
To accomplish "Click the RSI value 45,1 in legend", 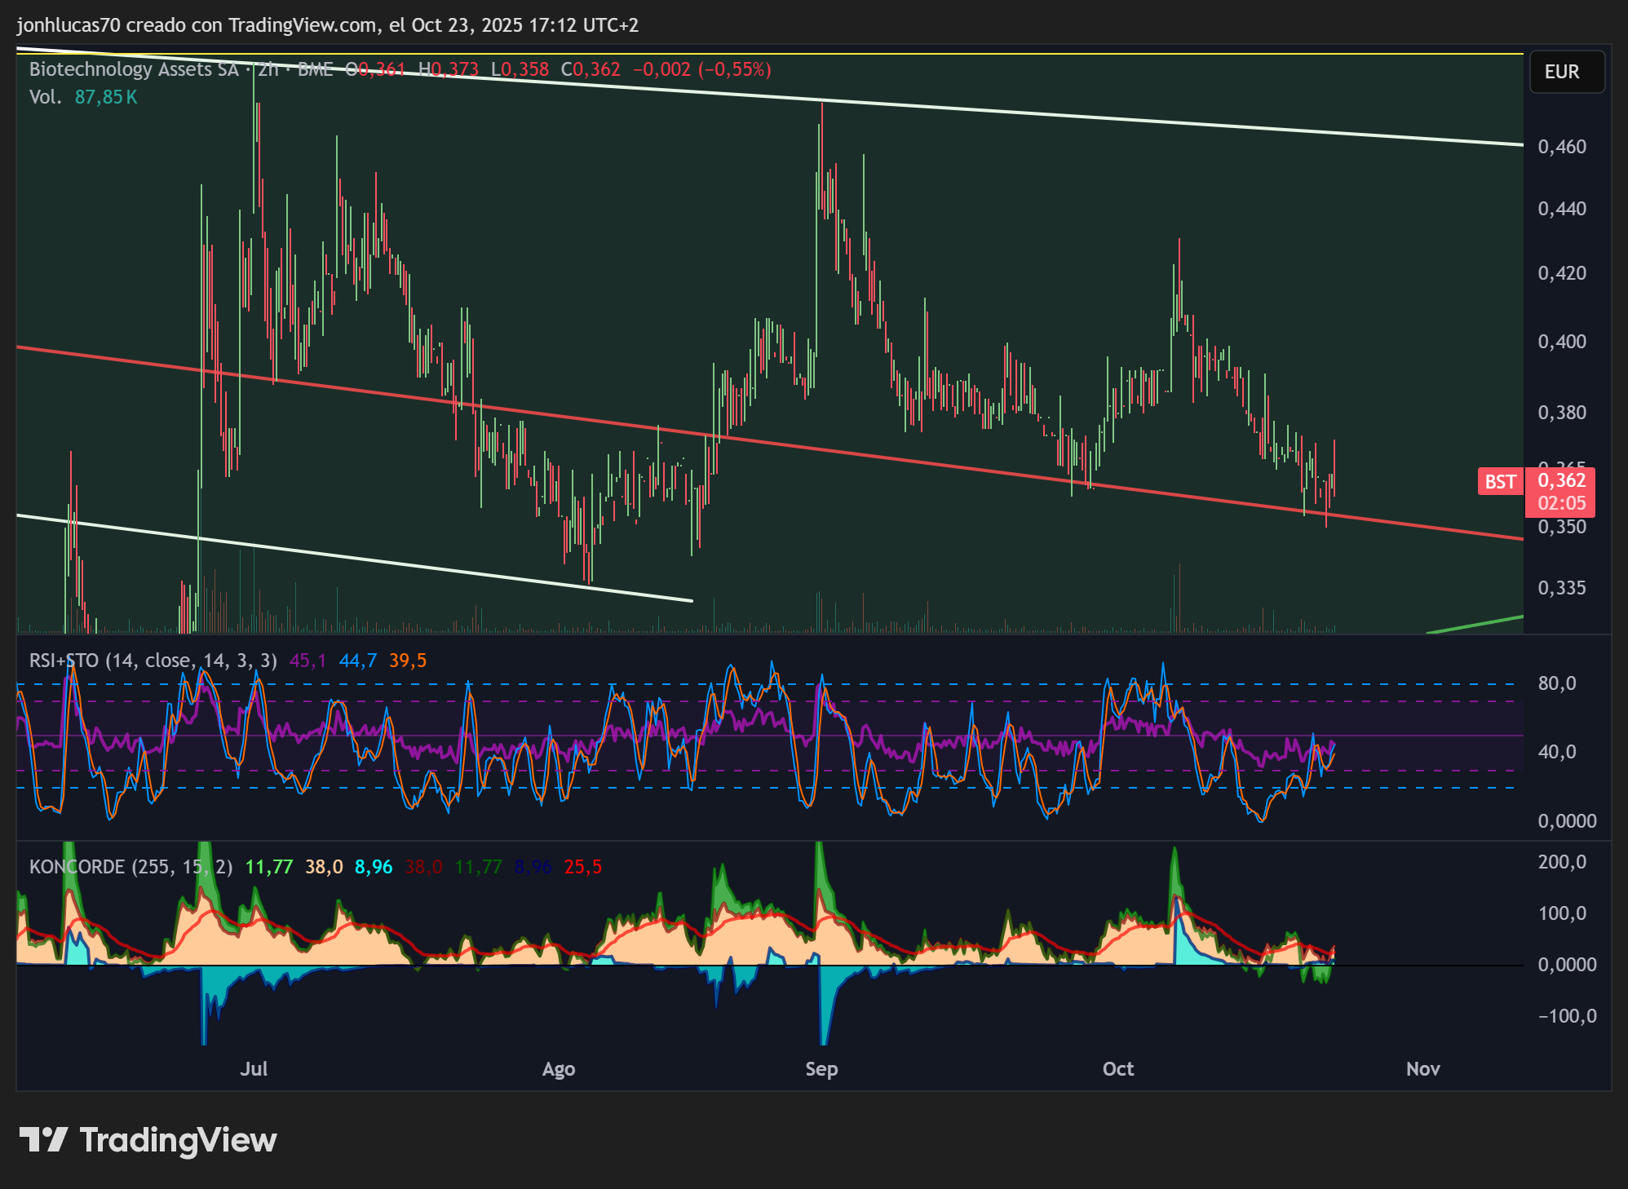I will coord(308,661).
